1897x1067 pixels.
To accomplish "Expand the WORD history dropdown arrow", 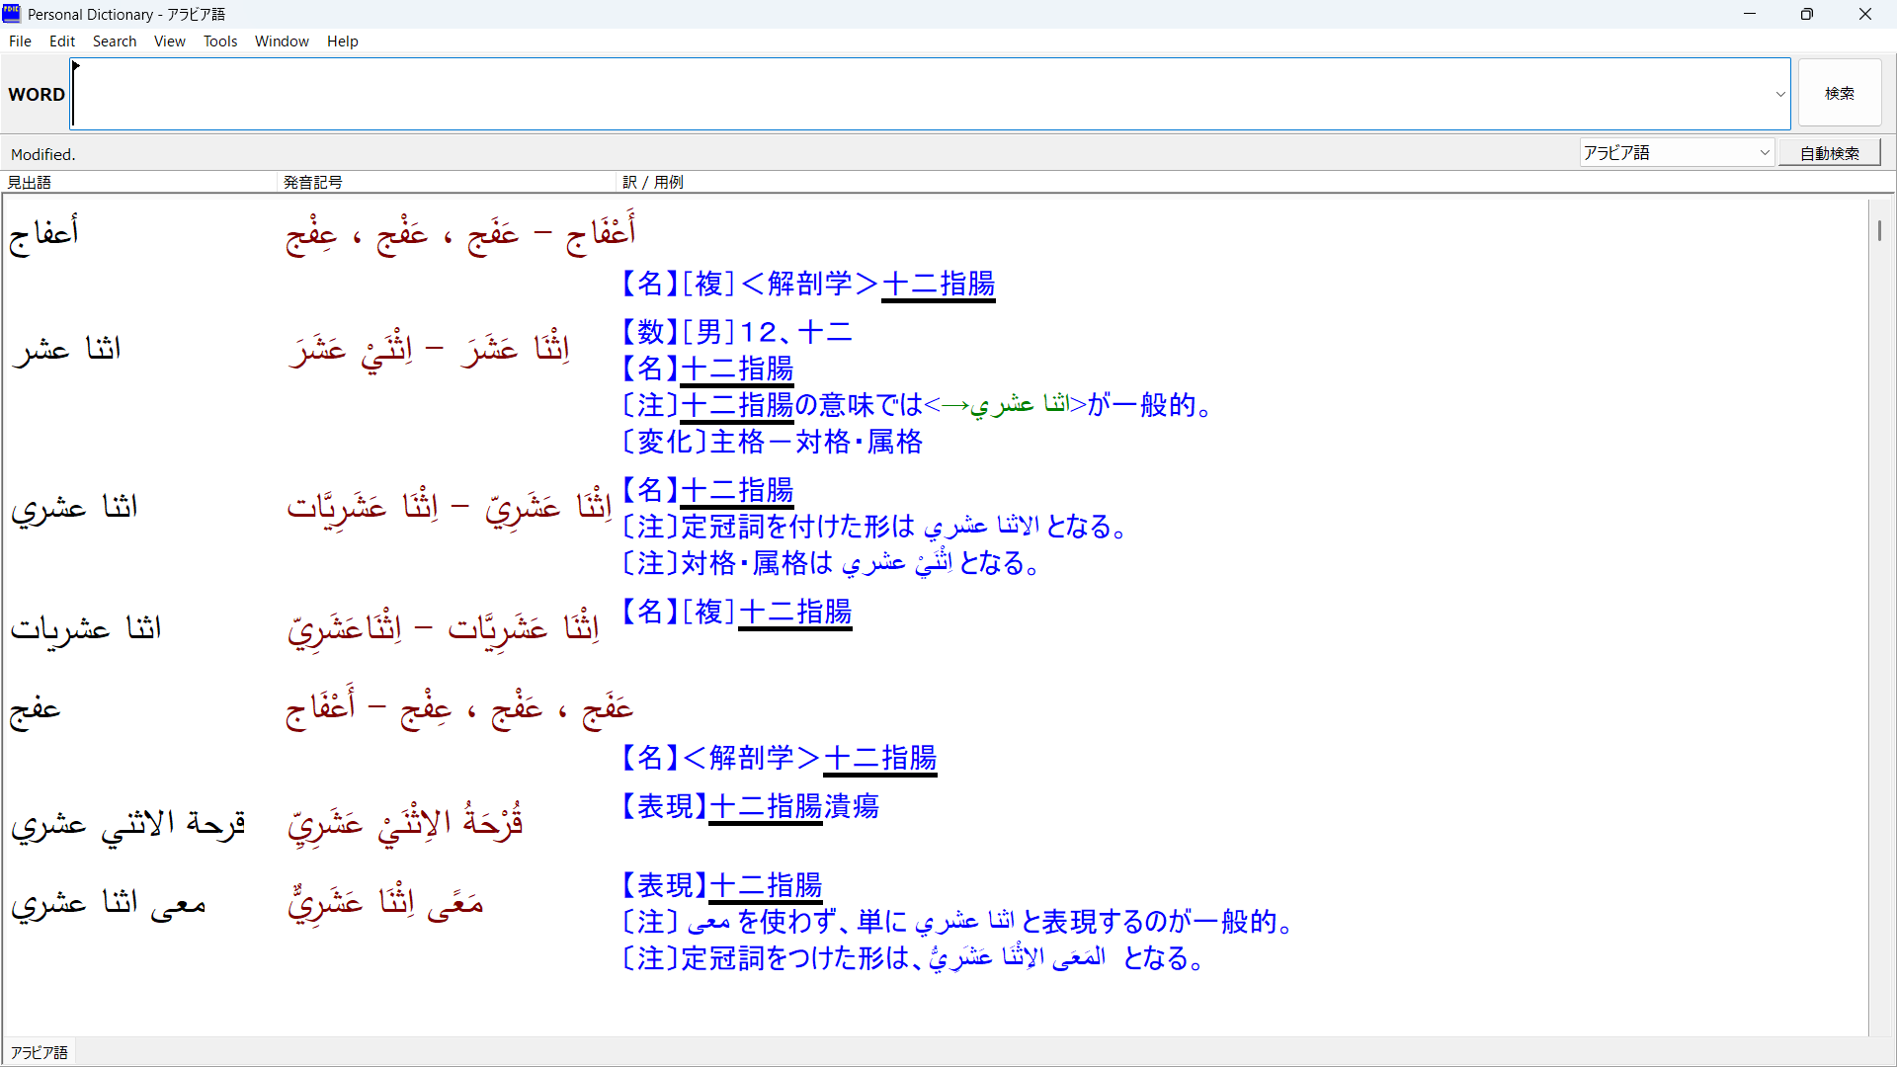I will pyautogui.click(x=1780, y=95).
